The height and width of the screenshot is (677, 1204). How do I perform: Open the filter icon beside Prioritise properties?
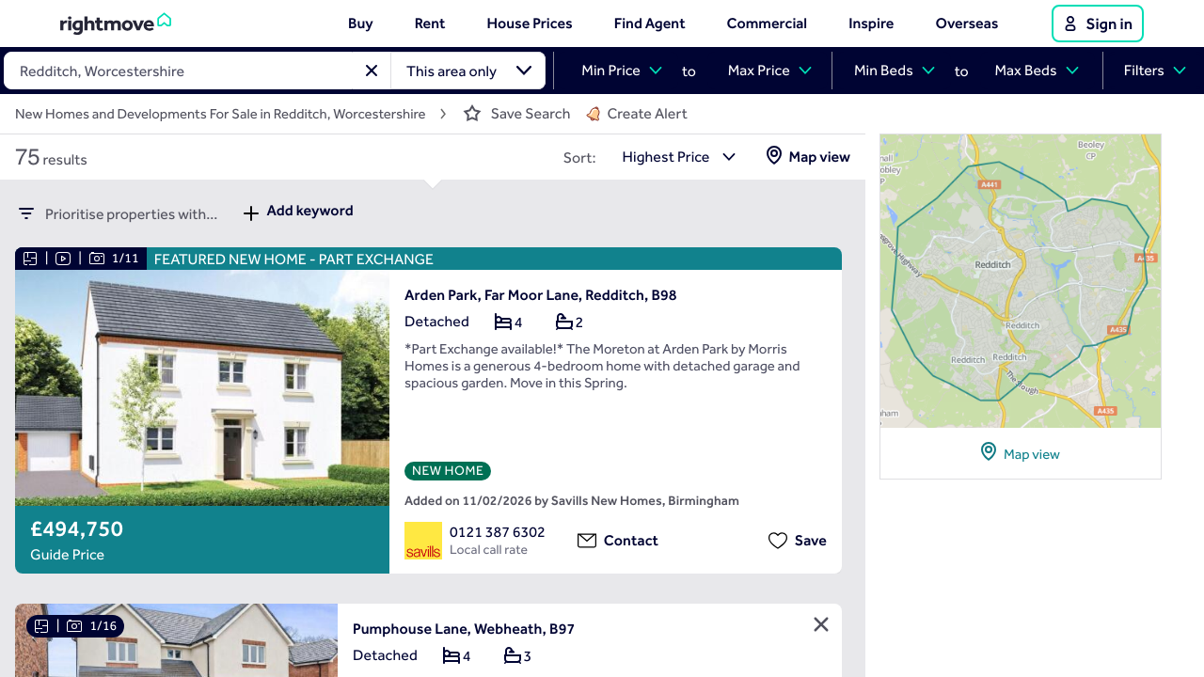pos(26,213)
